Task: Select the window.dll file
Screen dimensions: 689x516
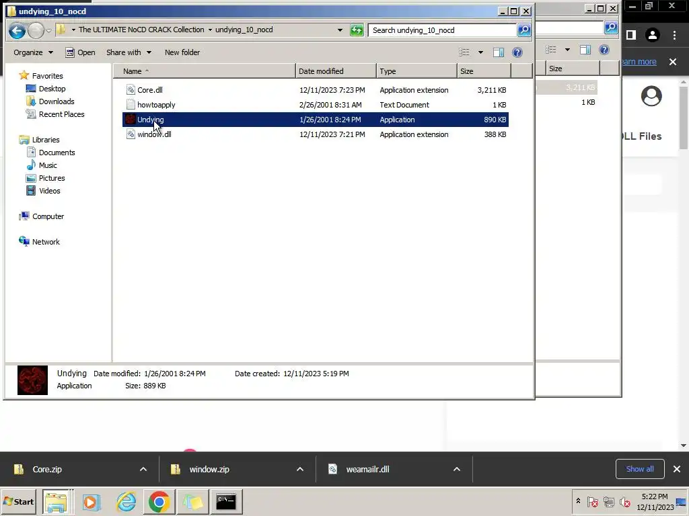Action: [x=315, y=134]
